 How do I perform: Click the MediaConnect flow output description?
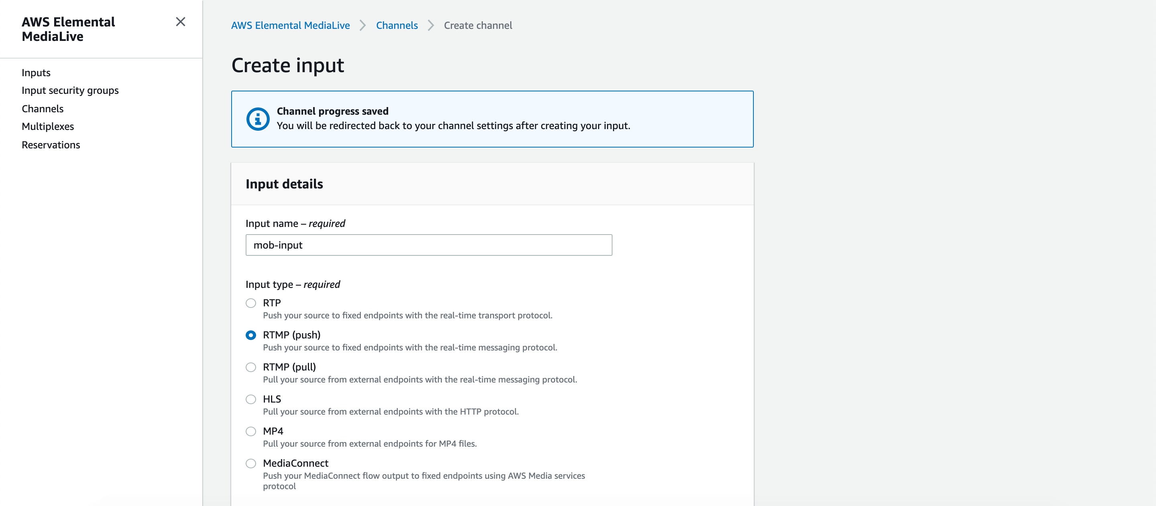tap(423, 481)
